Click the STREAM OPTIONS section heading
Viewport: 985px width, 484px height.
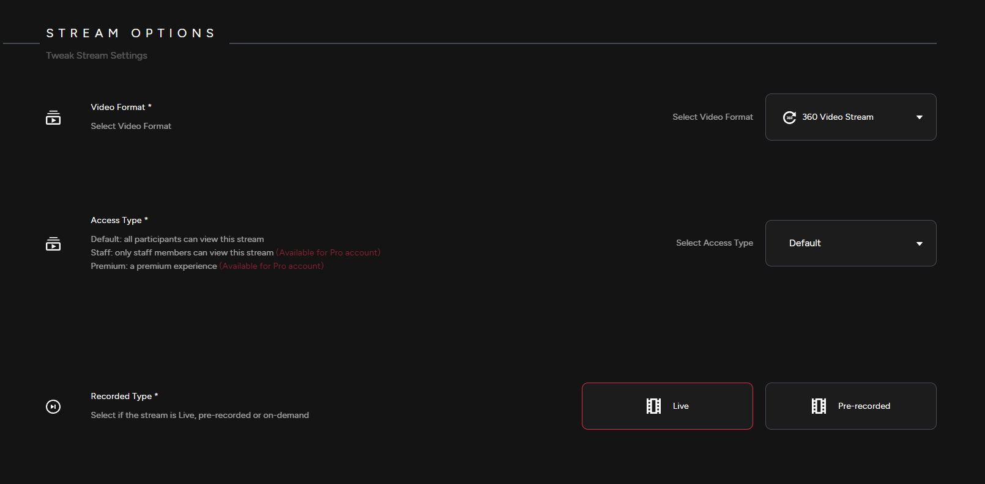[x=131, y=33]
